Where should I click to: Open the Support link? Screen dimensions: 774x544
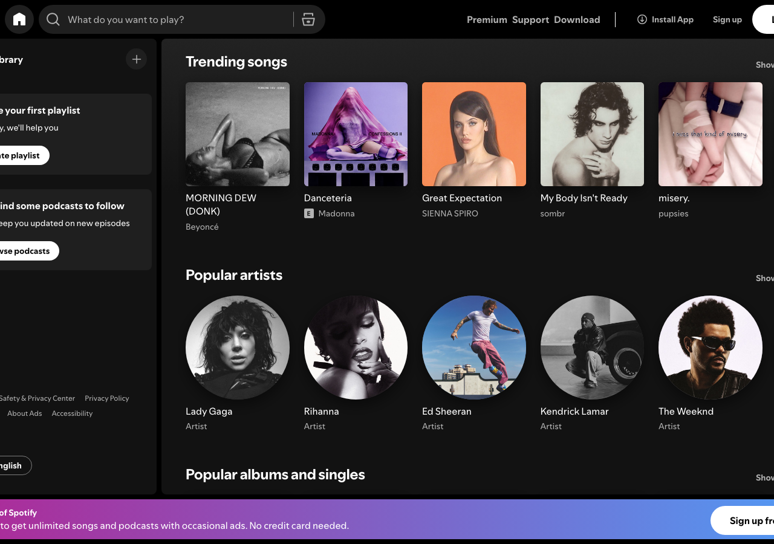(530, 19)
